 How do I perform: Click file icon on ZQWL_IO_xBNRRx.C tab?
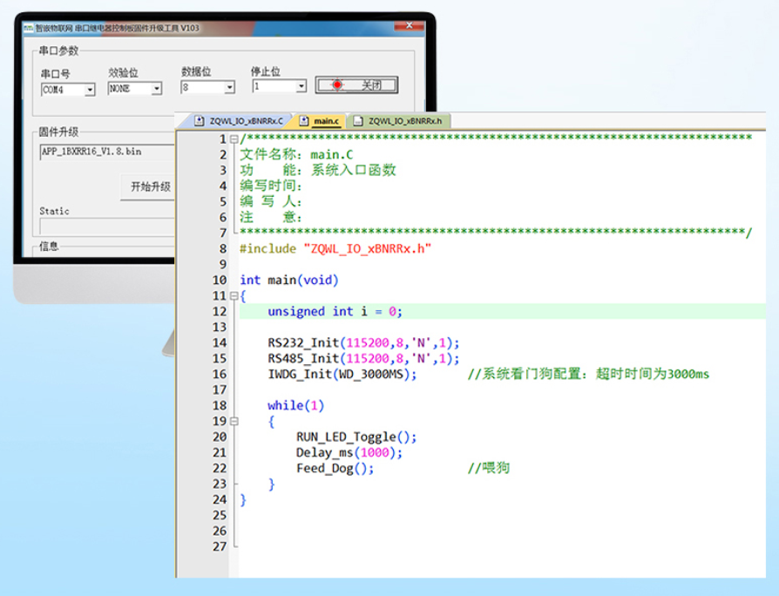pos(199,121)
